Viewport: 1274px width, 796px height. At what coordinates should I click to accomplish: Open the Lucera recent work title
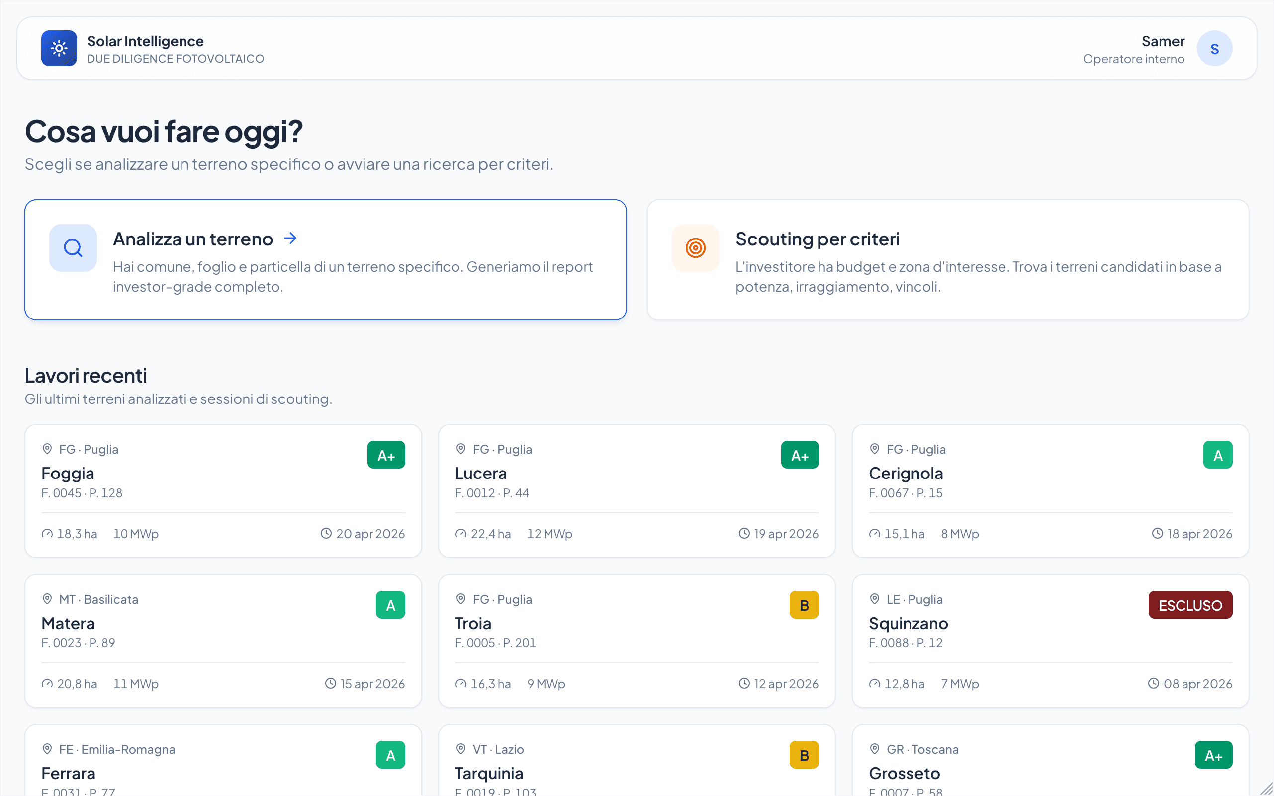pyautogui.click(x=480, y=474)
